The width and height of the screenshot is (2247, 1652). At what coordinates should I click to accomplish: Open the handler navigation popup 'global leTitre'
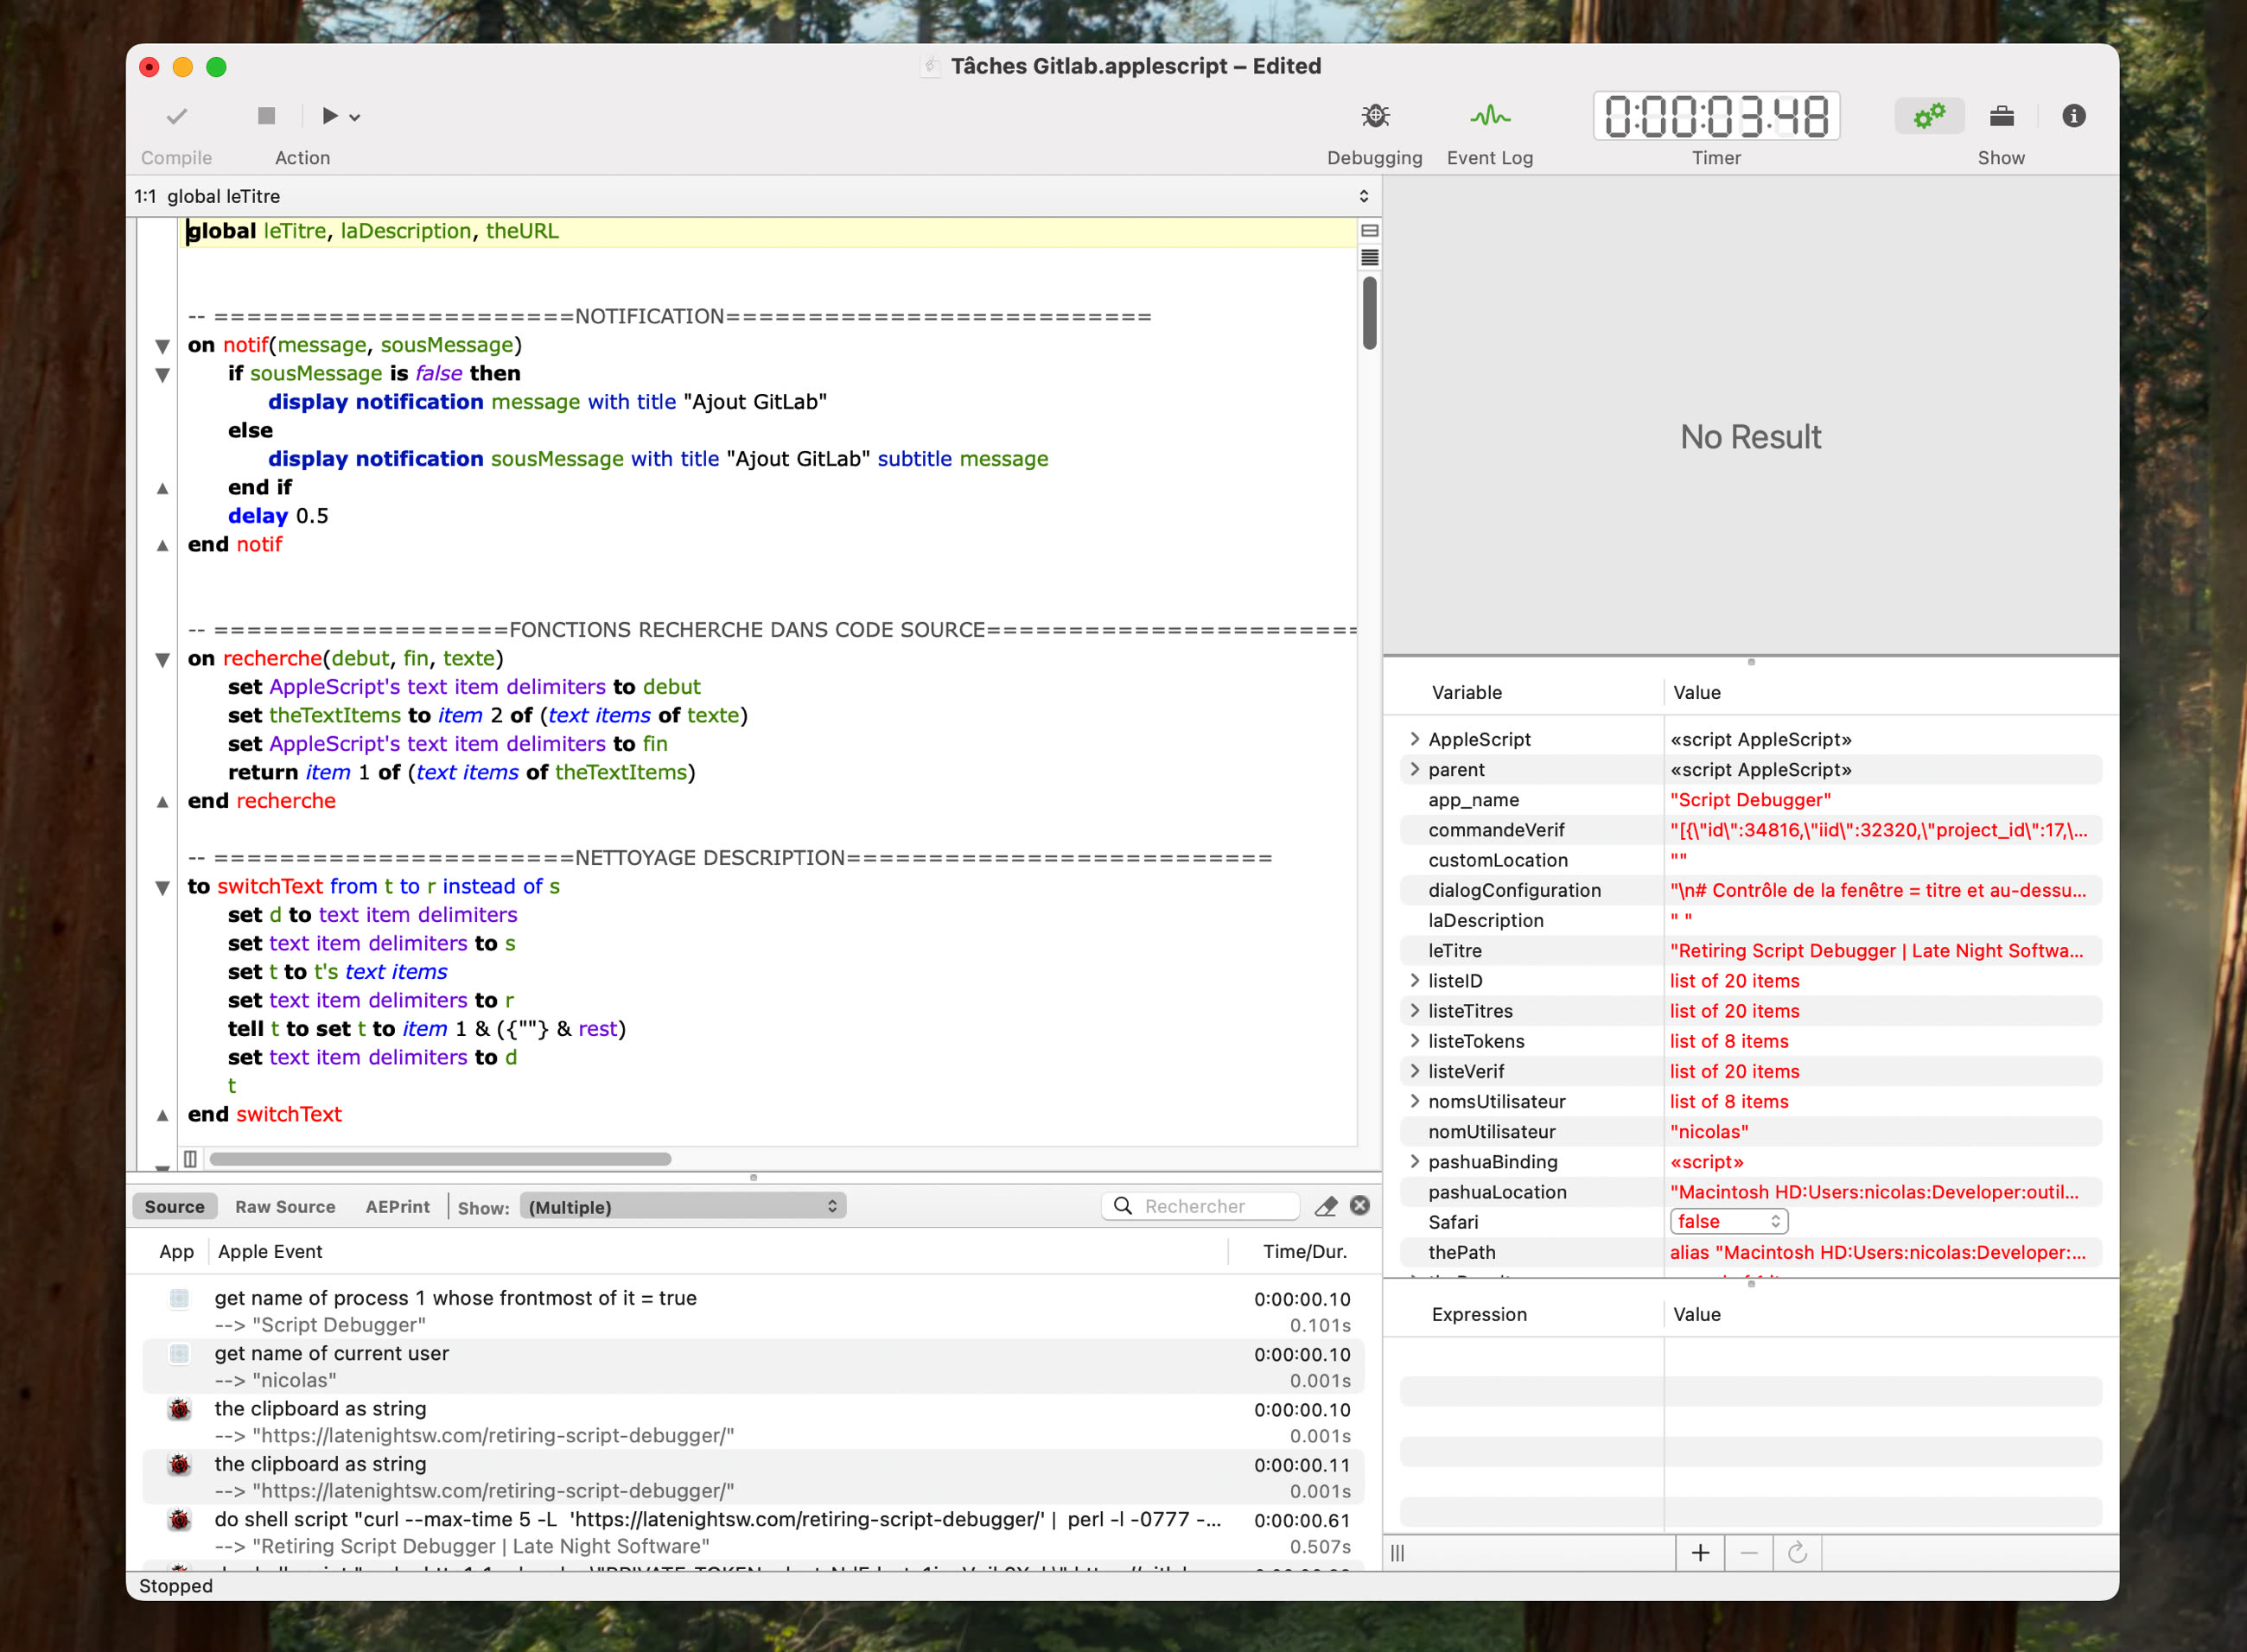[753, 196]
